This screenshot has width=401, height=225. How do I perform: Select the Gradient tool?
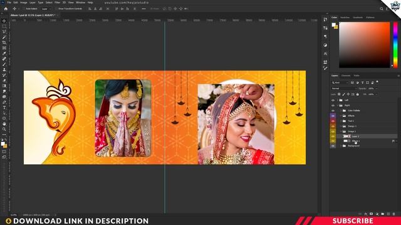(4, 86)
